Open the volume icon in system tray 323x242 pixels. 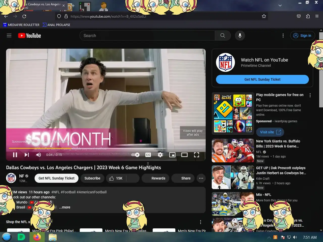point(295,237)
